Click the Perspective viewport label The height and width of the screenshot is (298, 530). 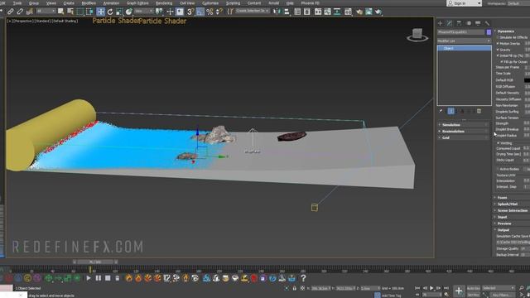[22, 21]
